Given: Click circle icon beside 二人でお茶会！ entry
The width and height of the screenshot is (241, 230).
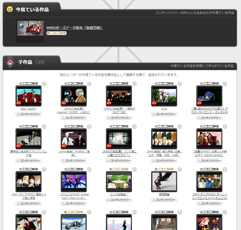Looking at the screenshot, I should pos(135,170).
